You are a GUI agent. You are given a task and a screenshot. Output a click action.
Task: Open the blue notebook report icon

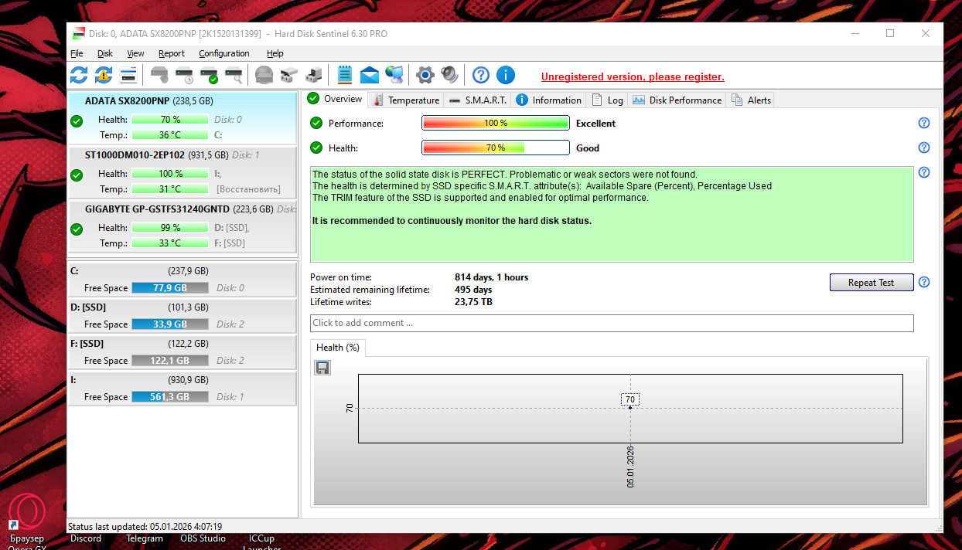(x=345, y=75)
